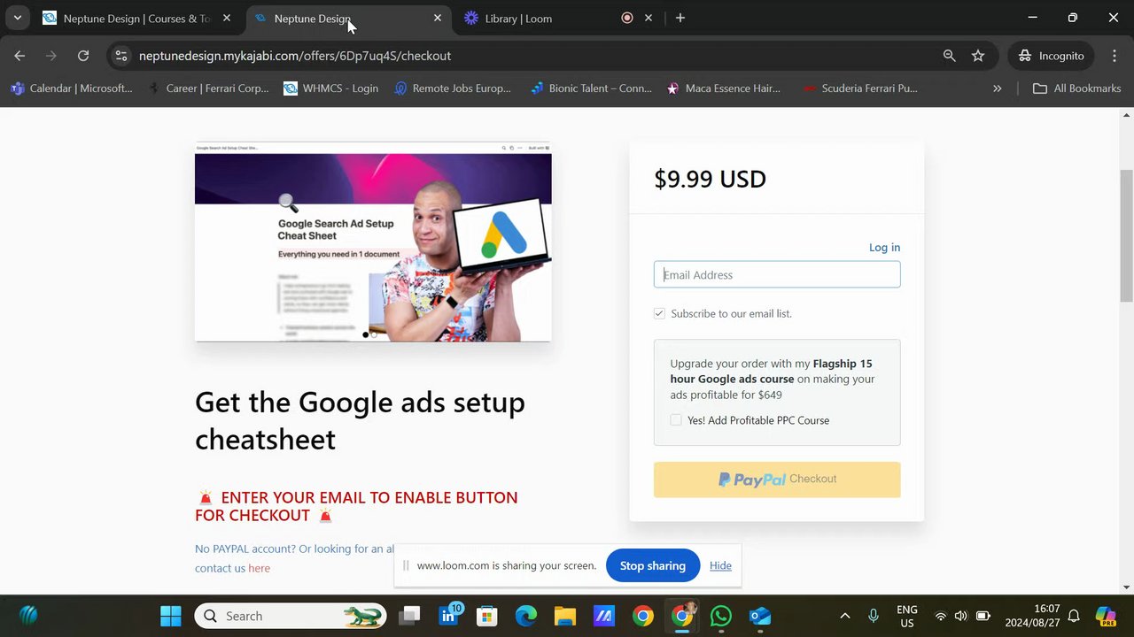This screenshot has height=637, width=1134.
Task: Open WhatsApp from taskbar
Action: [721, 616]
